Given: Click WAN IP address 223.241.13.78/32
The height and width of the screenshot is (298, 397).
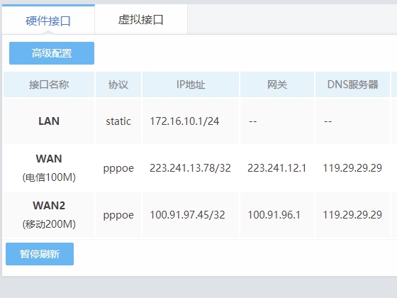Looking at the screenshot, I should pos(190,168).
